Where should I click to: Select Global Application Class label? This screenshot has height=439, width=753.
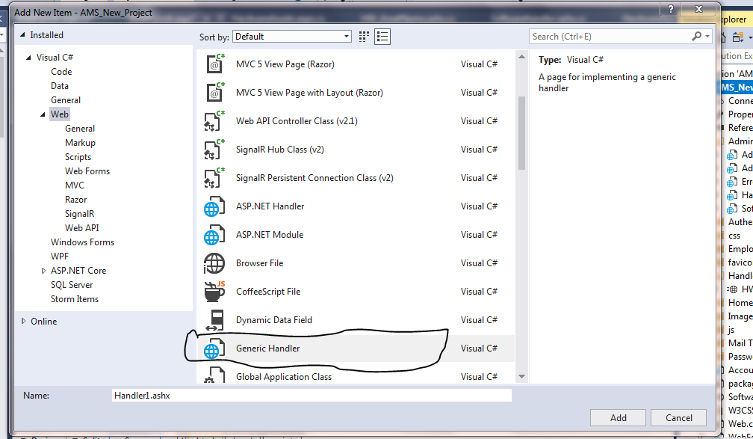point(284,376)
